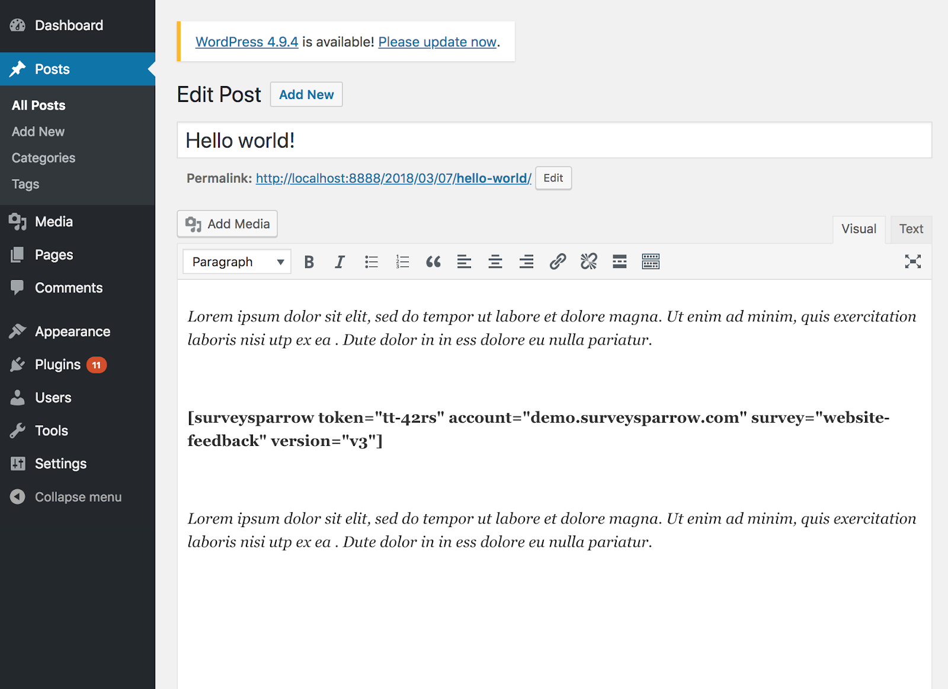This screenshot has height=689, width=948.
Task: Click the Add Media button
Action: pos(228,224)
